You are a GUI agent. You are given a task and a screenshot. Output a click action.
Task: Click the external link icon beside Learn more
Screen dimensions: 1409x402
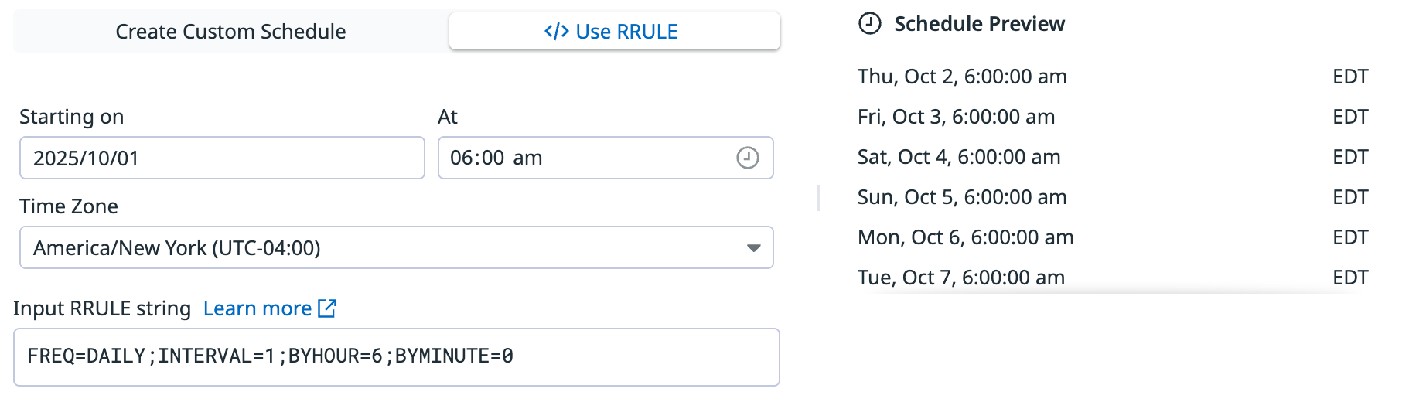point(327,308)
